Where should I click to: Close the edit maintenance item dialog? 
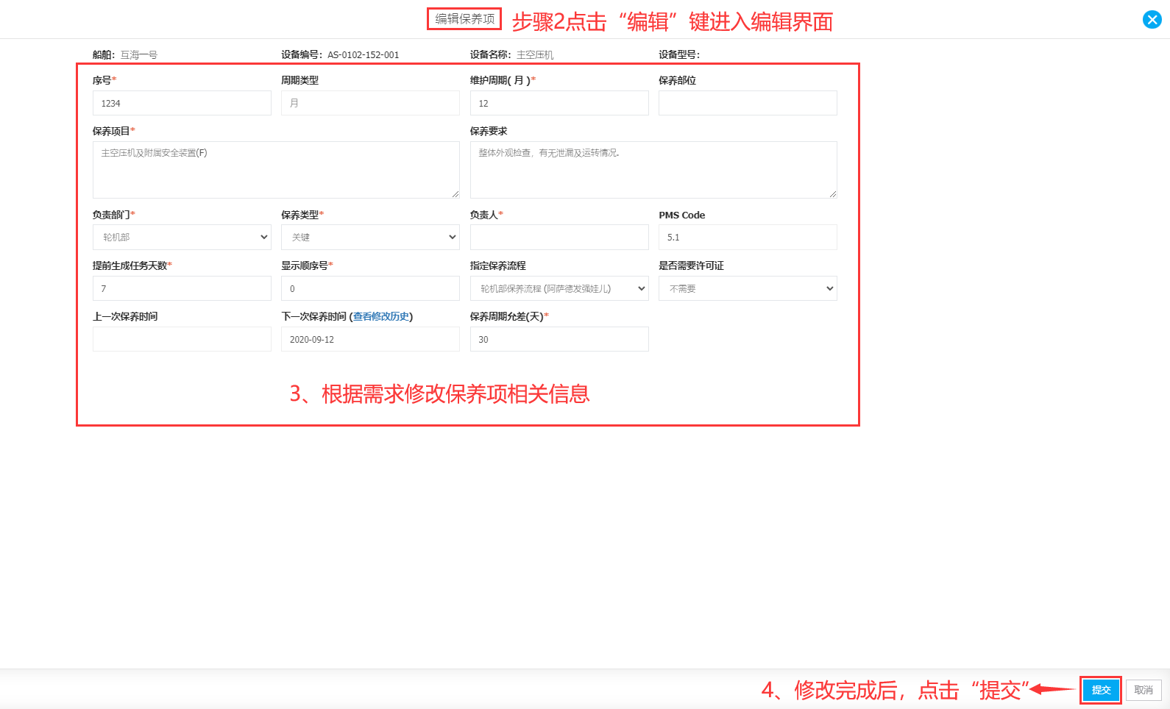[1152, 20]
